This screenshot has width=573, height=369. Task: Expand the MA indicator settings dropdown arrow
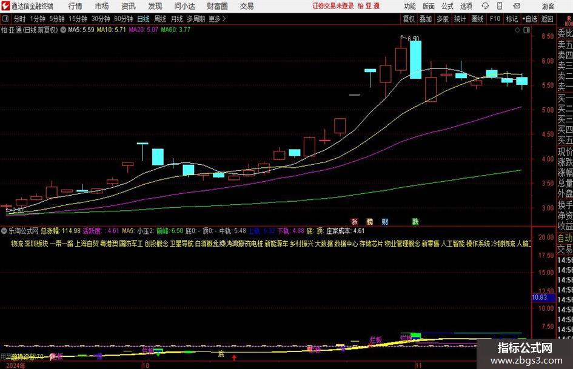pyautogui.click(x=63, y=30)
